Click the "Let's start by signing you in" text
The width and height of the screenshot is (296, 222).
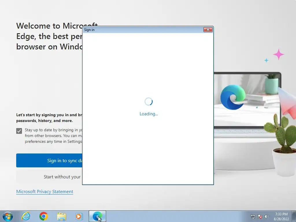(49, 118)
